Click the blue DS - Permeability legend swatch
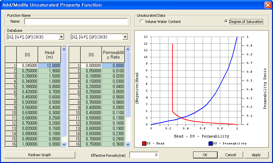The width and height of the screenshot is (273, 163). pos(210,143)
